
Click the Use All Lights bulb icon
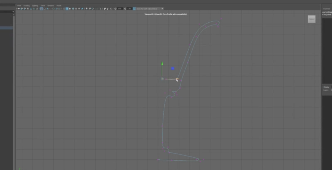pyautogui.click(x=79, y=9)
